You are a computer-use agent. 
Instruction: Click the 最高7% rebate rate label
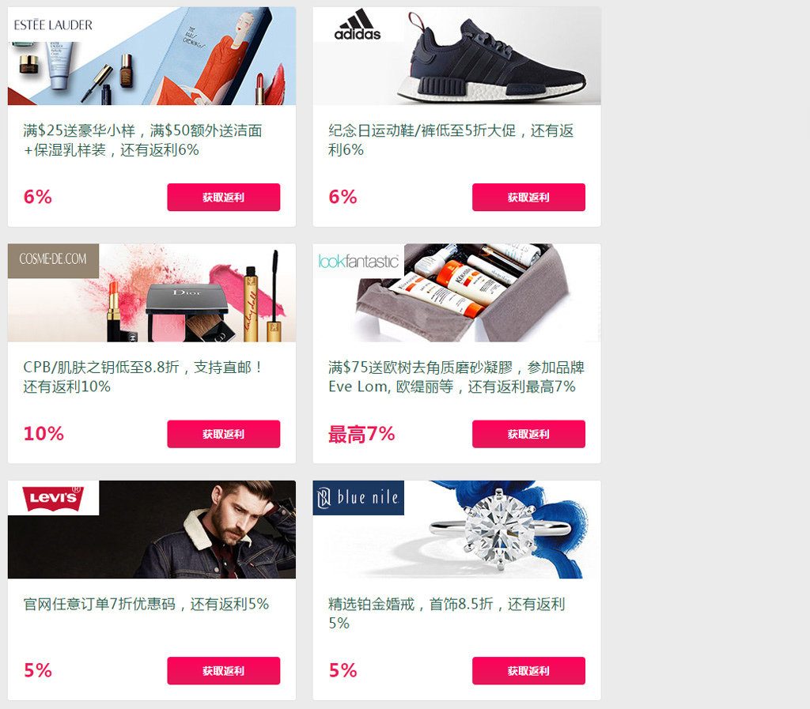click(x=361, y=434)
